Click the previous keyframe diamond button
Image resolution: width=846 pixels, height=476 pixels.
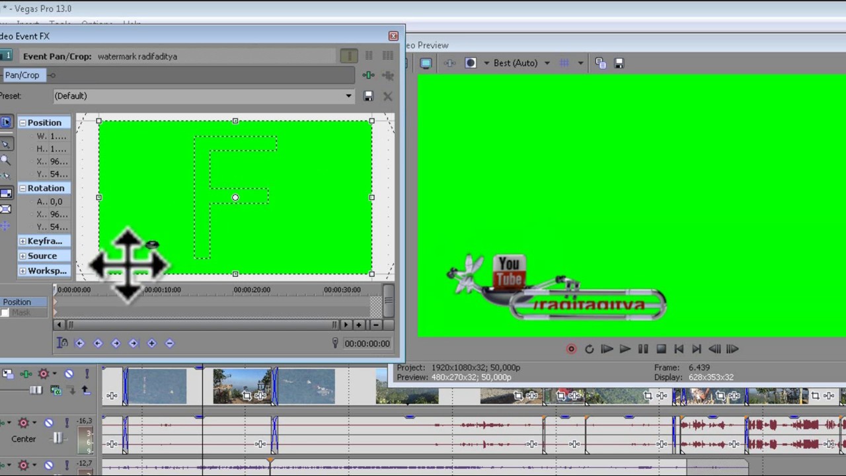98,343
